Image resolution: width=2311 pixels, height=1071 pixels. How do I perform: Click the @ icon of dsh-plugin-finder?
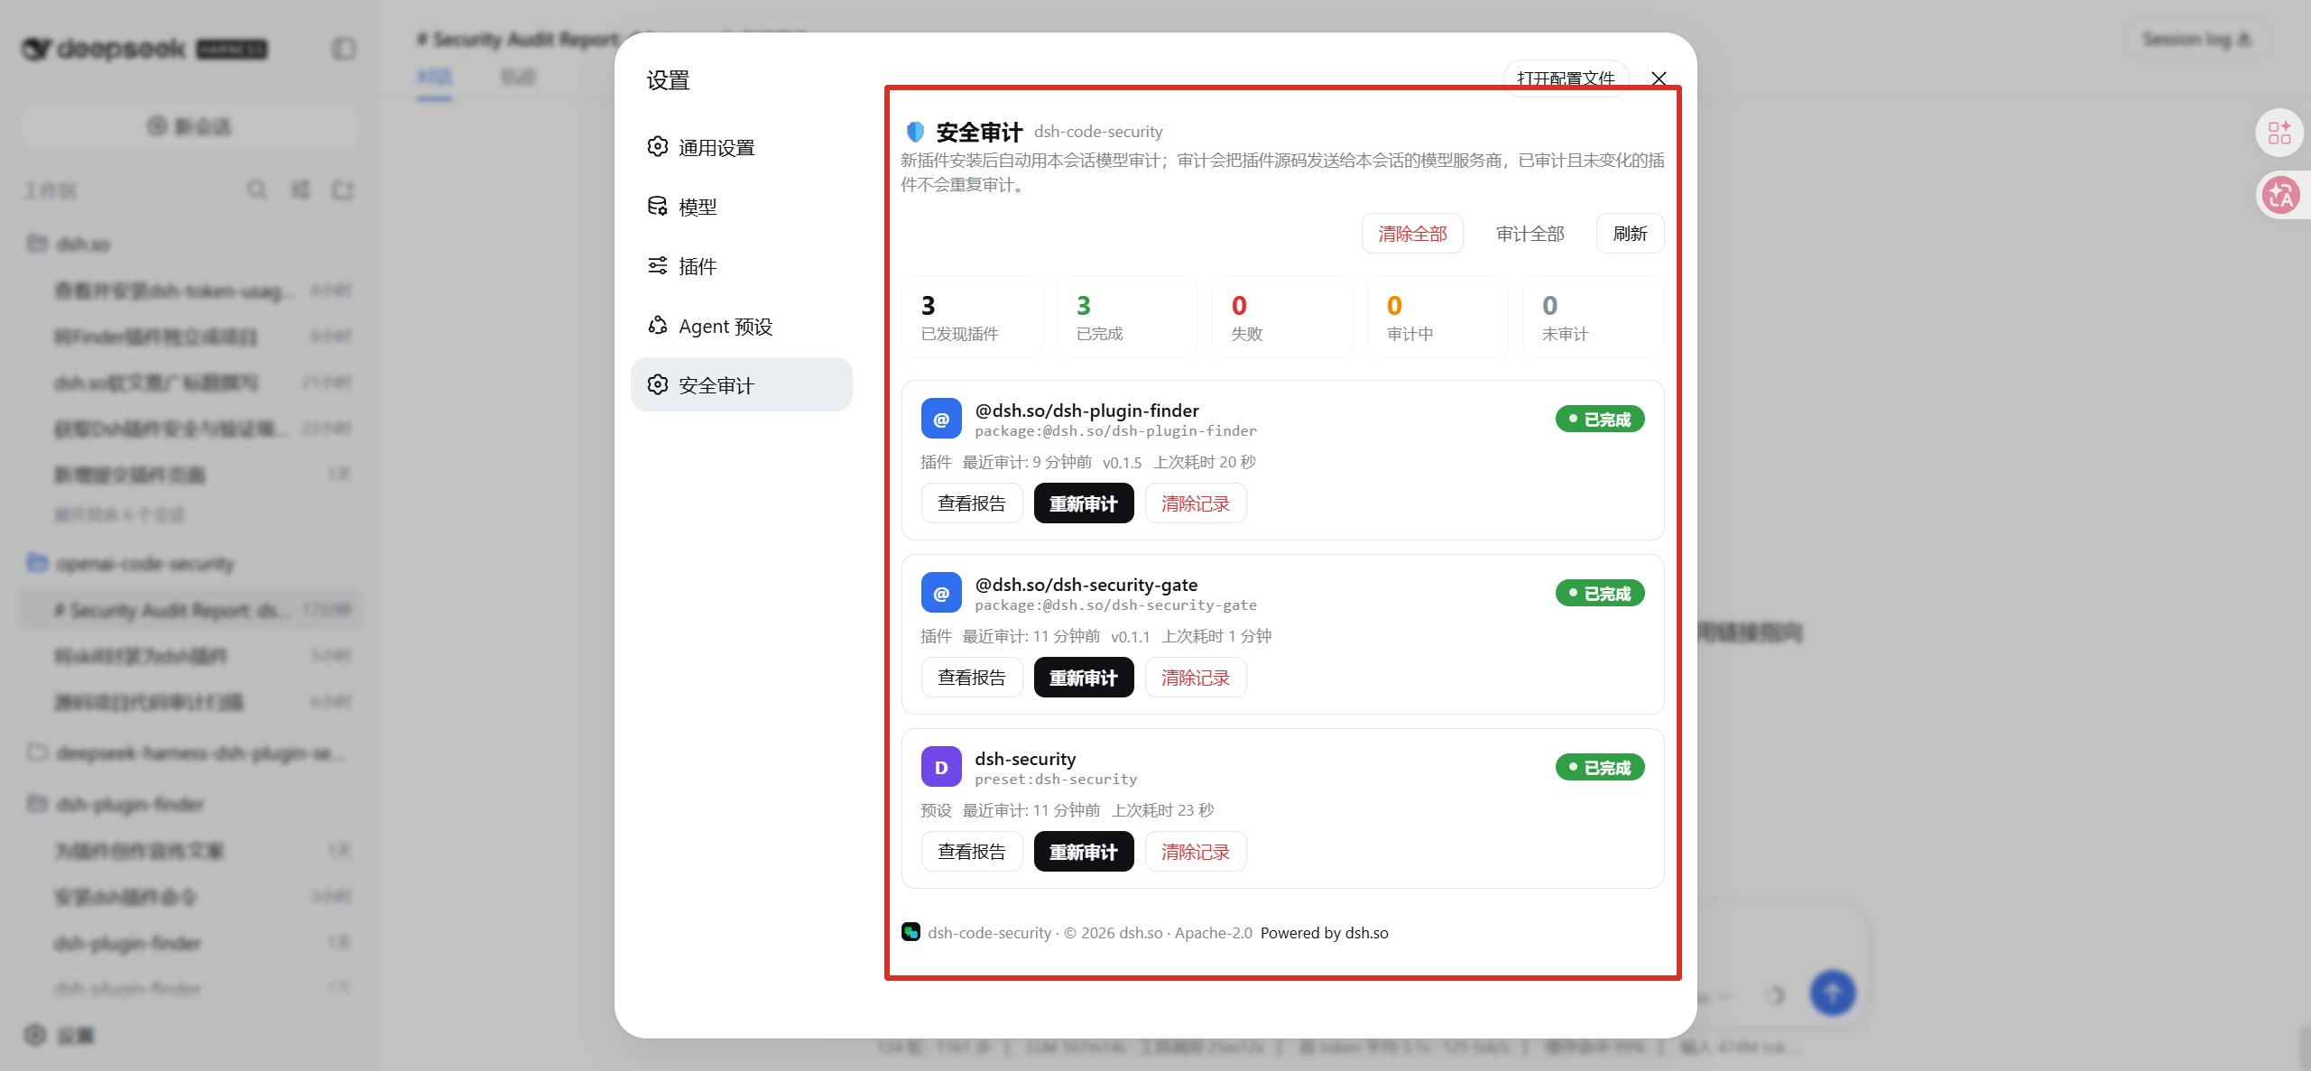pyautogui.click(x=941, y=419)
